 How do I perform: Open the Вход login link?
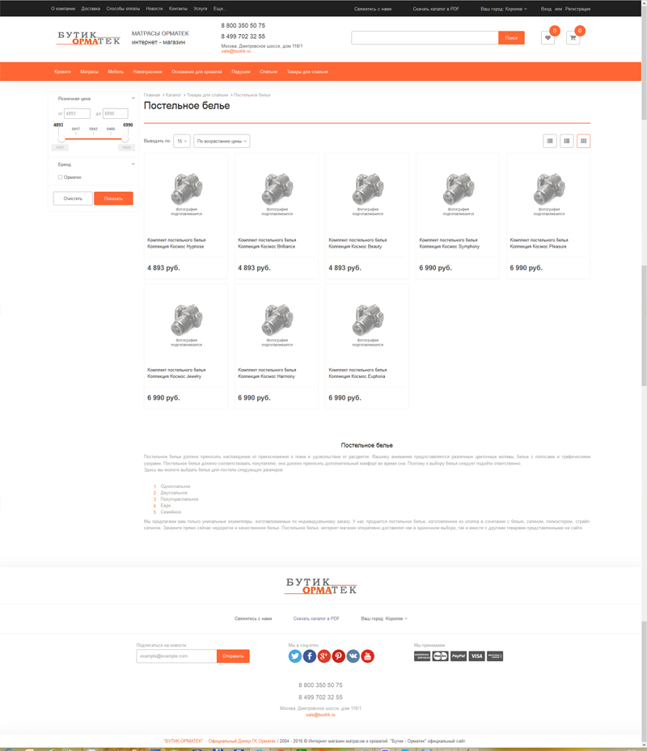(x=546, y=9)
